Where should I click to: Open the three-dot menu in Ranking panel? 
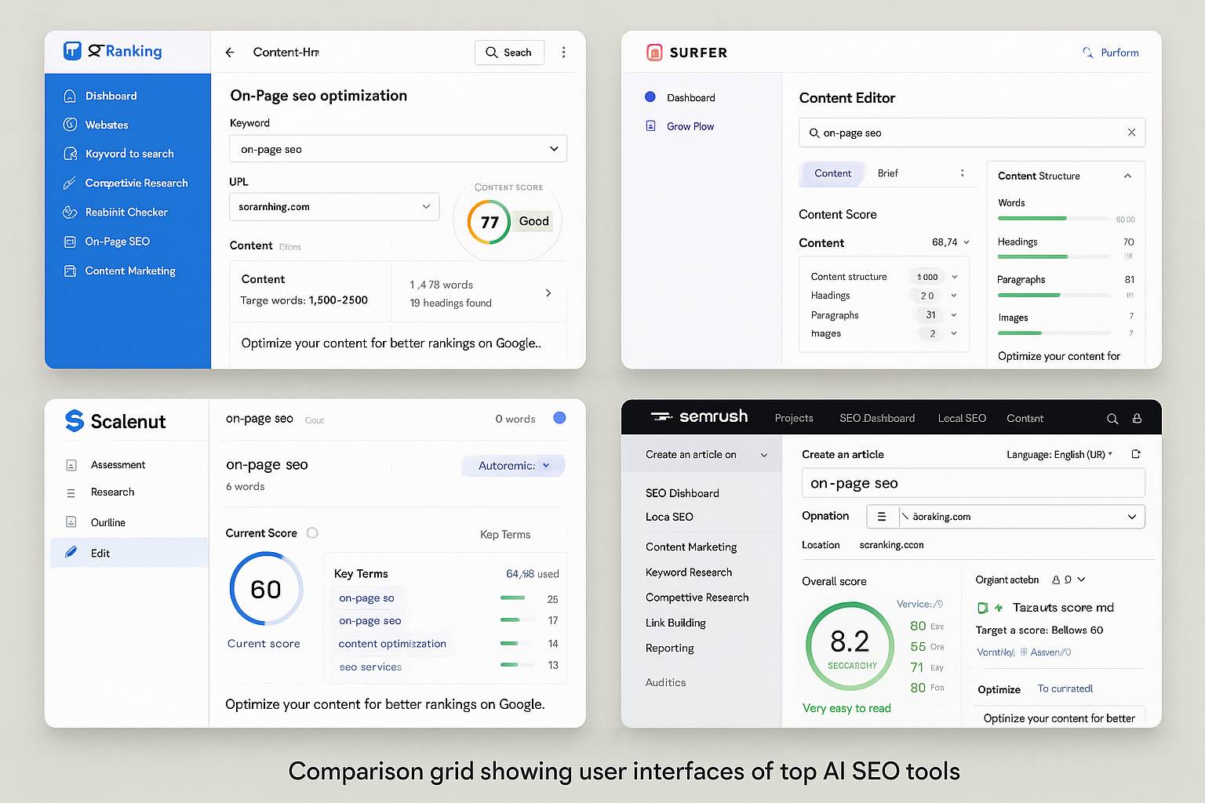[563, 52]
